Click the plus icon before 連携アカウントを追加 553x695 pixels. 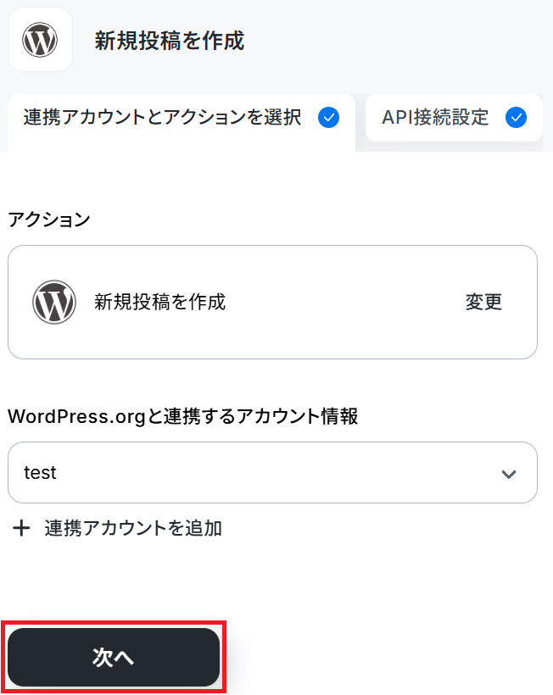(x=21, y=528)
